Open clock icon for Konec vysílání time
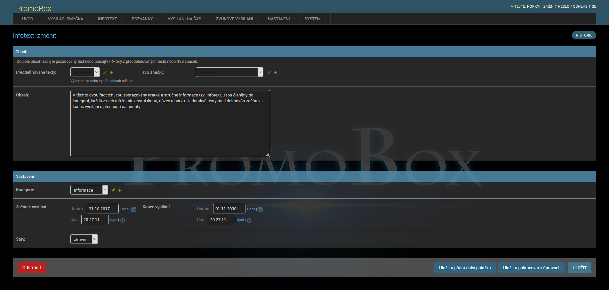 (249, 220)
